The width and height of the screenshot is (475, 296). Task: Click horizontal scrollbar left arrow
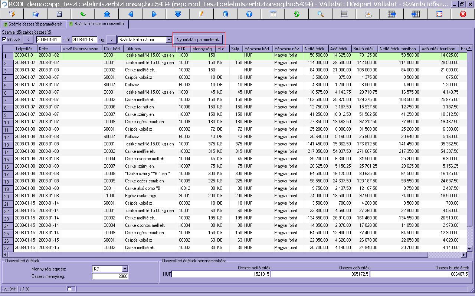[5, 255]
